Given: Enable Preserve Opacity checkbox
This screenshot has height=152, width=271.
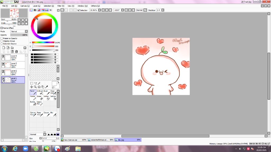Looking at the screenshot, I should point(2,38).
